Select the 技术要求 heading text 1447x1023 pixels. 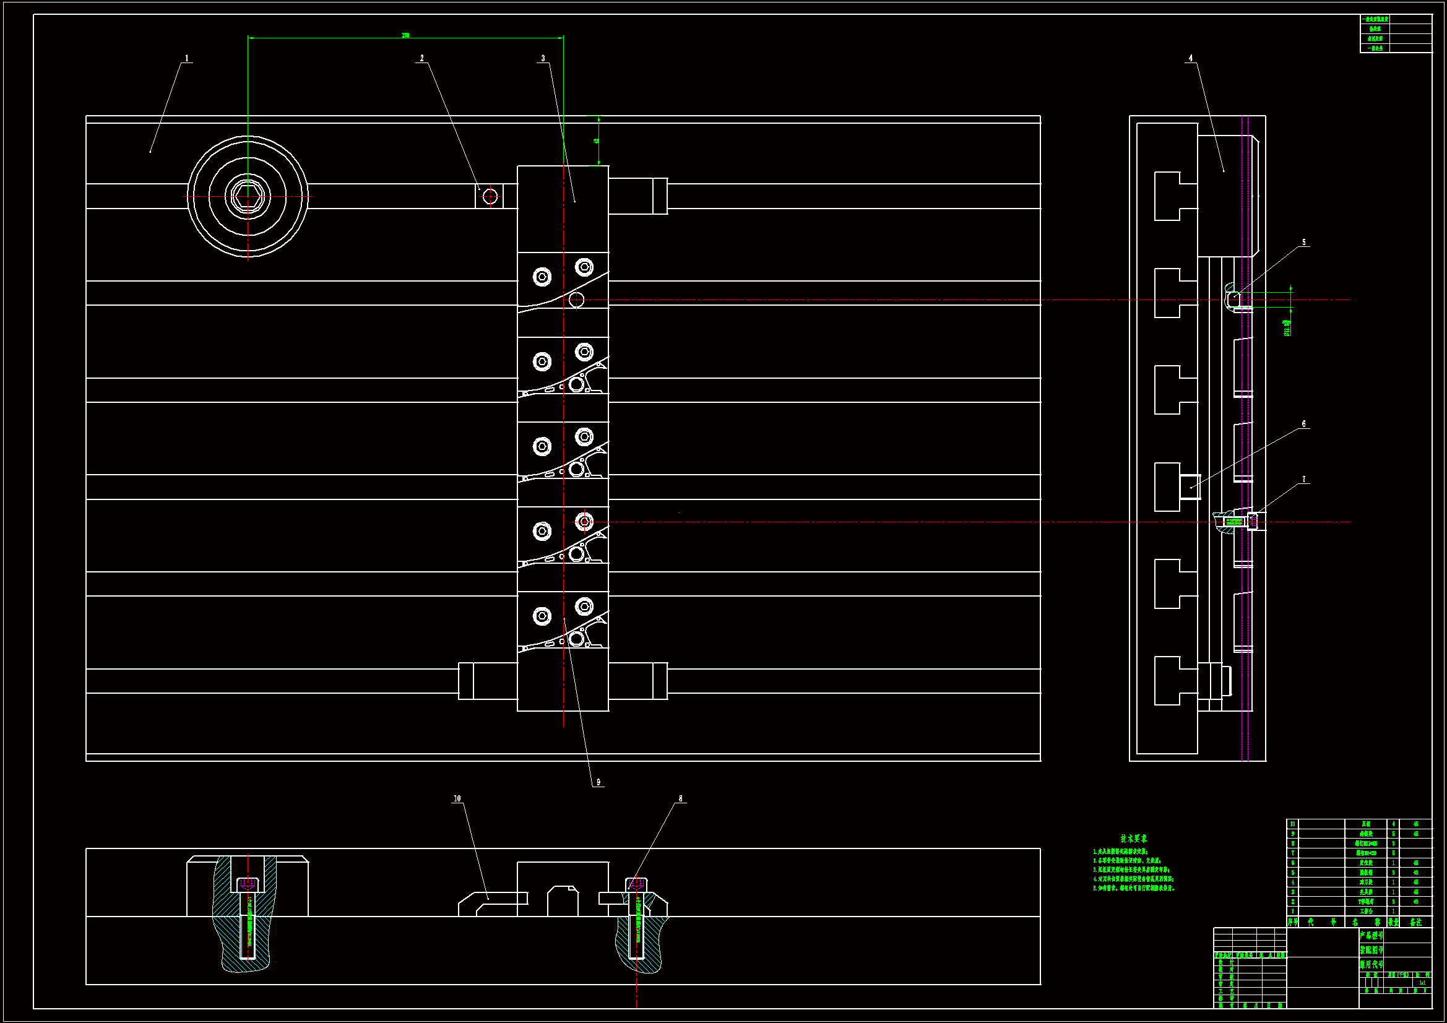pyautogui.click(x=1134, y=839)
